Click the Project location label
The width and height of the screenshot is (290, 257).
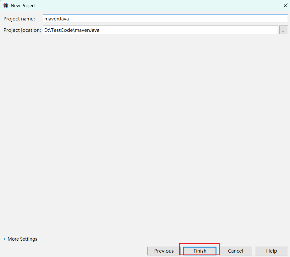(x=22, y=30)
